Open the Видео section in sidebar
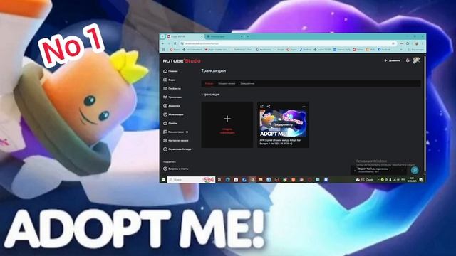 click(x=170, y=80)
